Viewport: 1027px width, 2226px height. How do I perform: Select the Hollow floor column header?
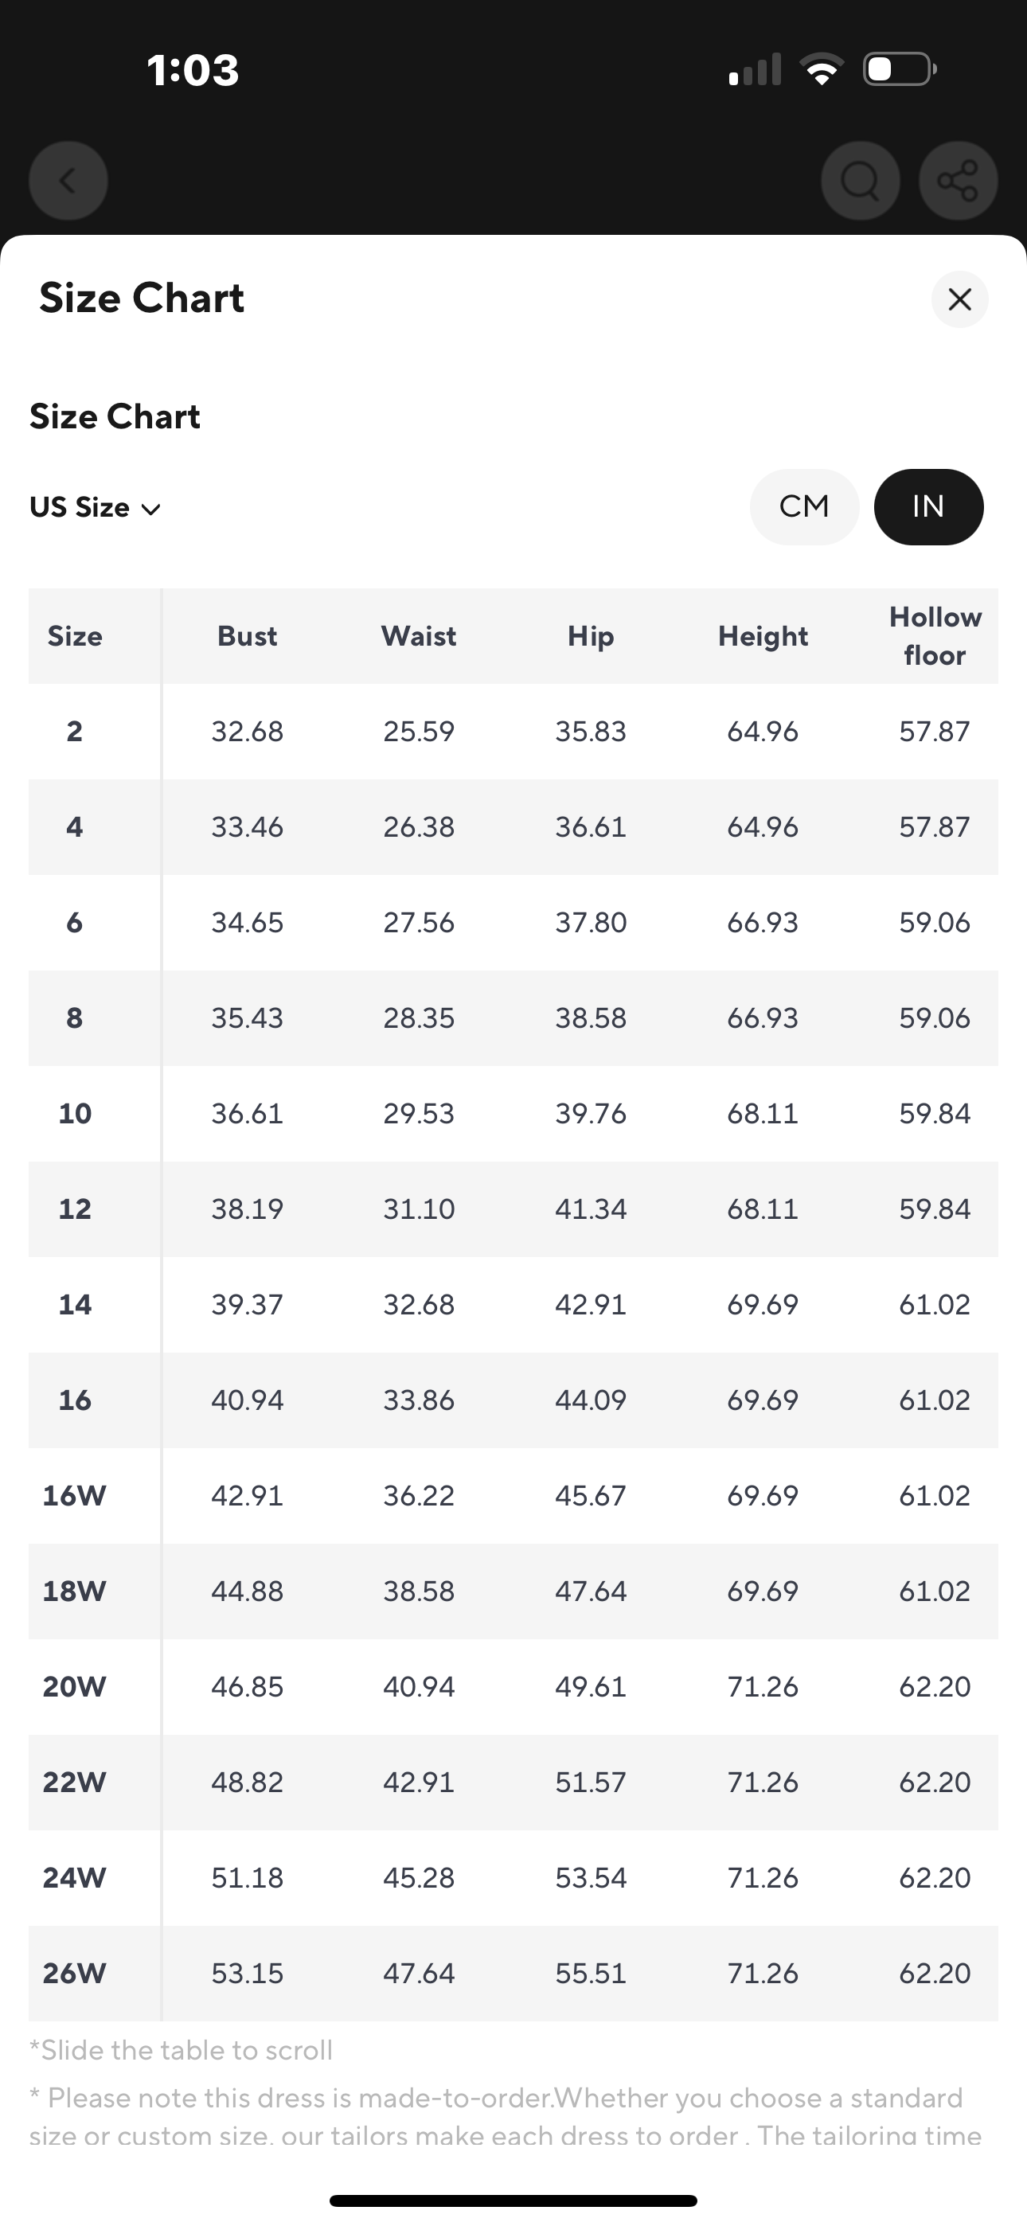point(935,636)
